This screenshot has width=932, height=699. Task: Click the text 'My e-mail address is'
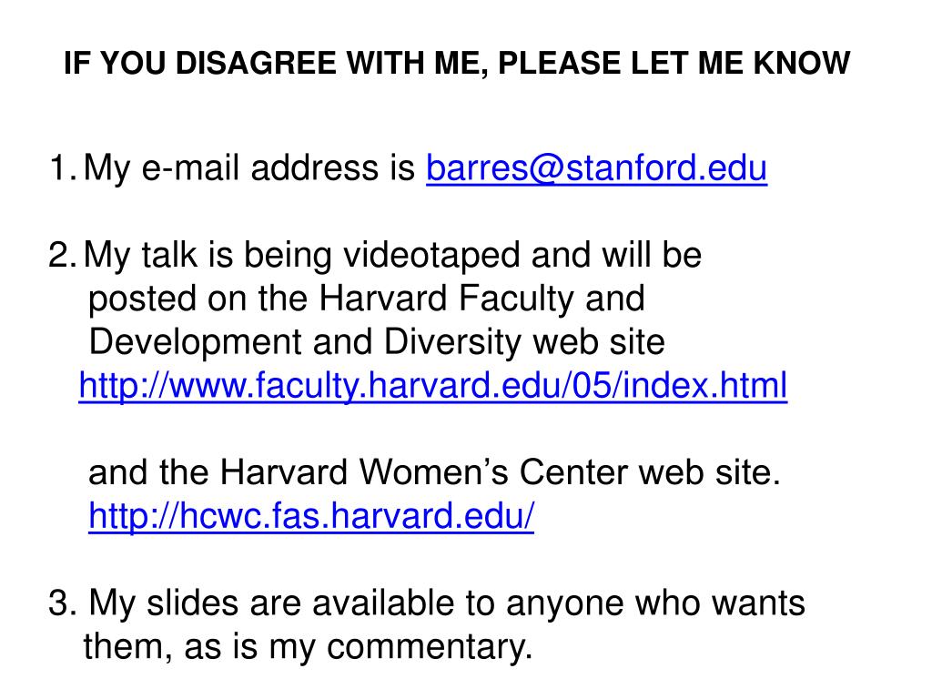(249, 168)
